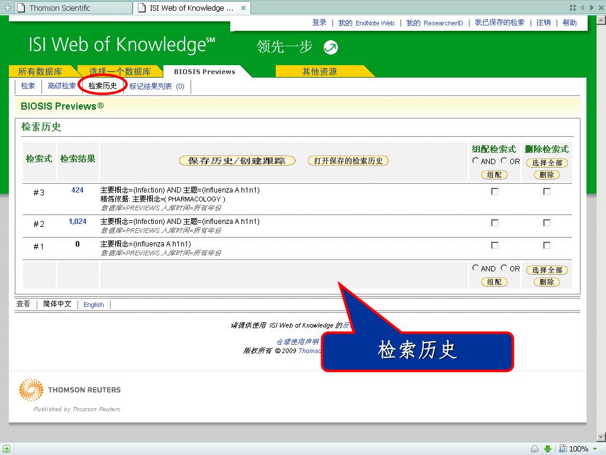Click the top 组配 combine button

tap(494, 175)
